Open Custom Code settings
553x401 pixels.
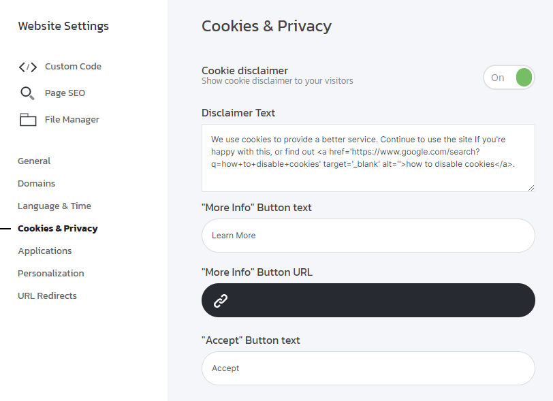[x=73, y=67]
